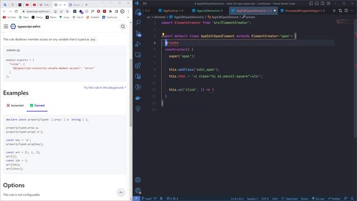Open notifications bell in status bar

coord(352,199)
